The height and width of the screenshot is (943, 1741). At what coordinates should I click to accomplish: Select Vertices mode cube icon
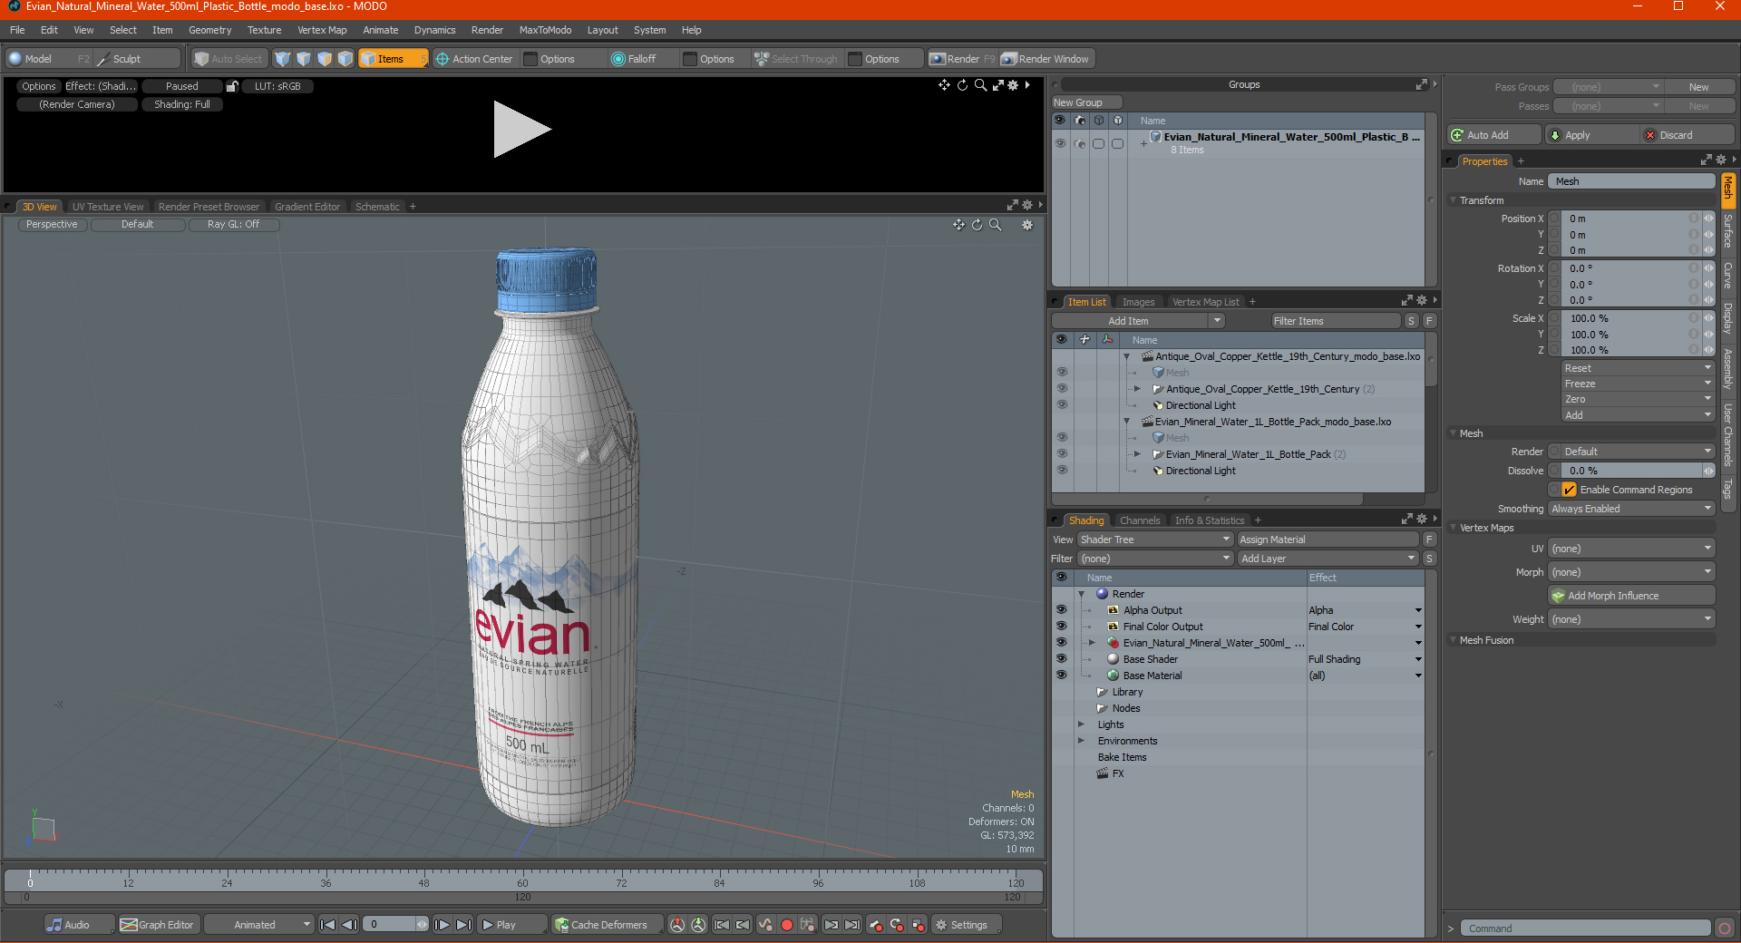[x=283, y=59]
